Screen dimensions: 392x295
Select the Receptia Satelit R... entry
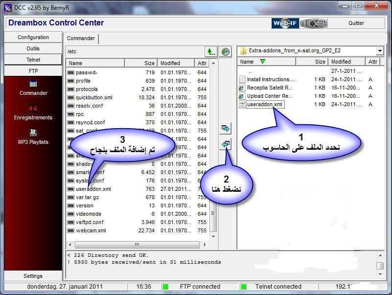click(270, 88)
